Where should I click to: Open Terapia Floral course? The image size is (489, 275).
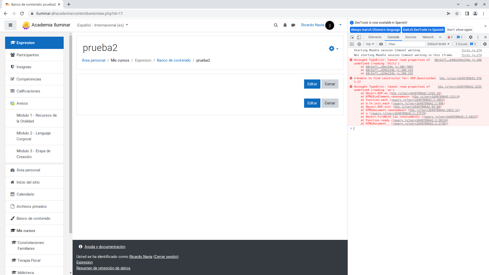click(x=34, y=260)
